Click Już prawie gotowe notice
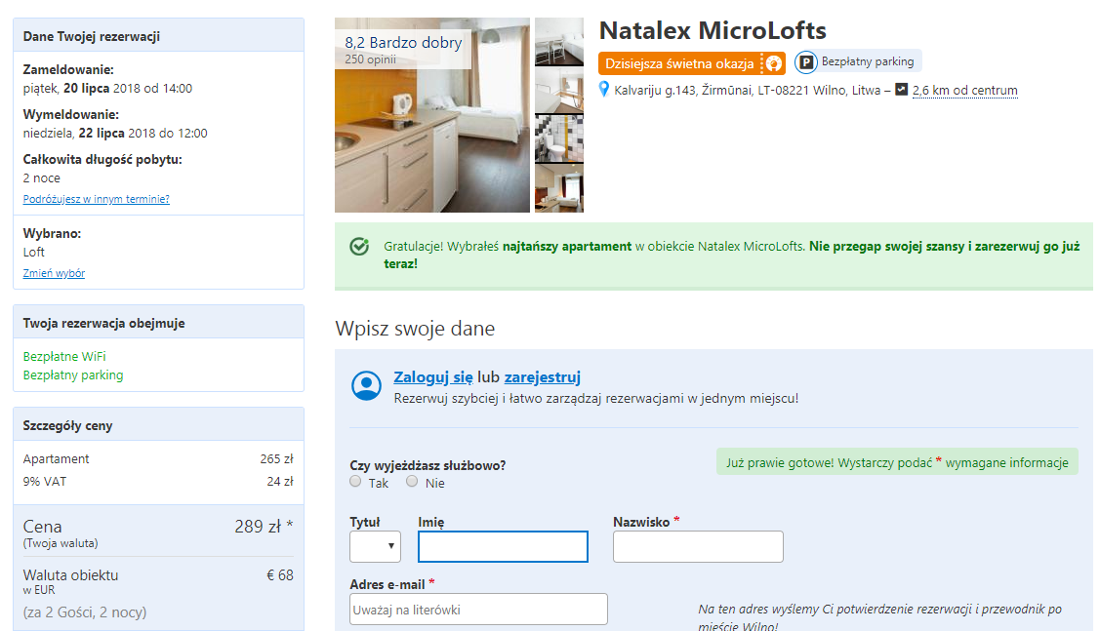 [897, 462]
